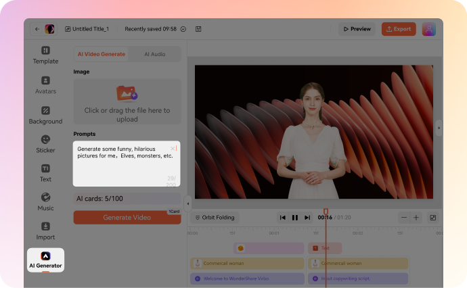The height and width of the screenshot is (288, 467).
Task: Switch to the AI Audio tab
Action: coord(154,54)
